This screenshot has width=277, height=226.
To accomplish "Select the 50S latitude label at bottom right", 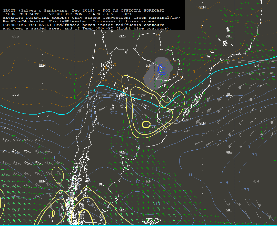I will pyautogui.click(x=229, y=210).
